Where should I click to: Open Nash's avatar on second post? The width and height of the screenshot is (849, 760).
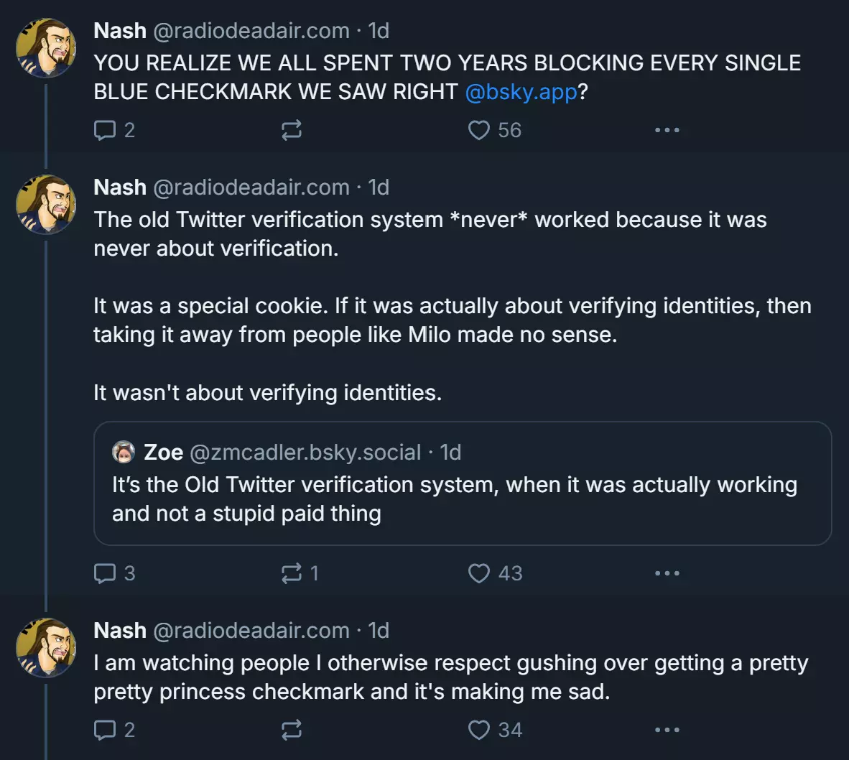click(x=46, y=205)
